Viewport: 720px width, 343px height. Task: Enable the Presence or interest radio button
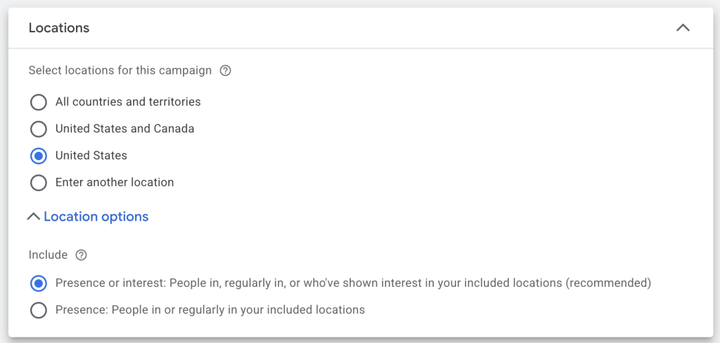click(x=39, y=284)
